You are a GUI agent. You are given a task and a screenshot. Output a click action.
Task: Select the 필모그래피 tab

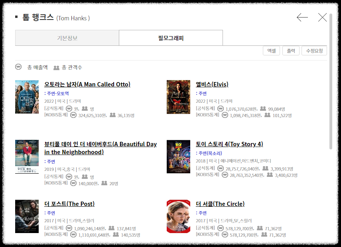click(171, 37)
